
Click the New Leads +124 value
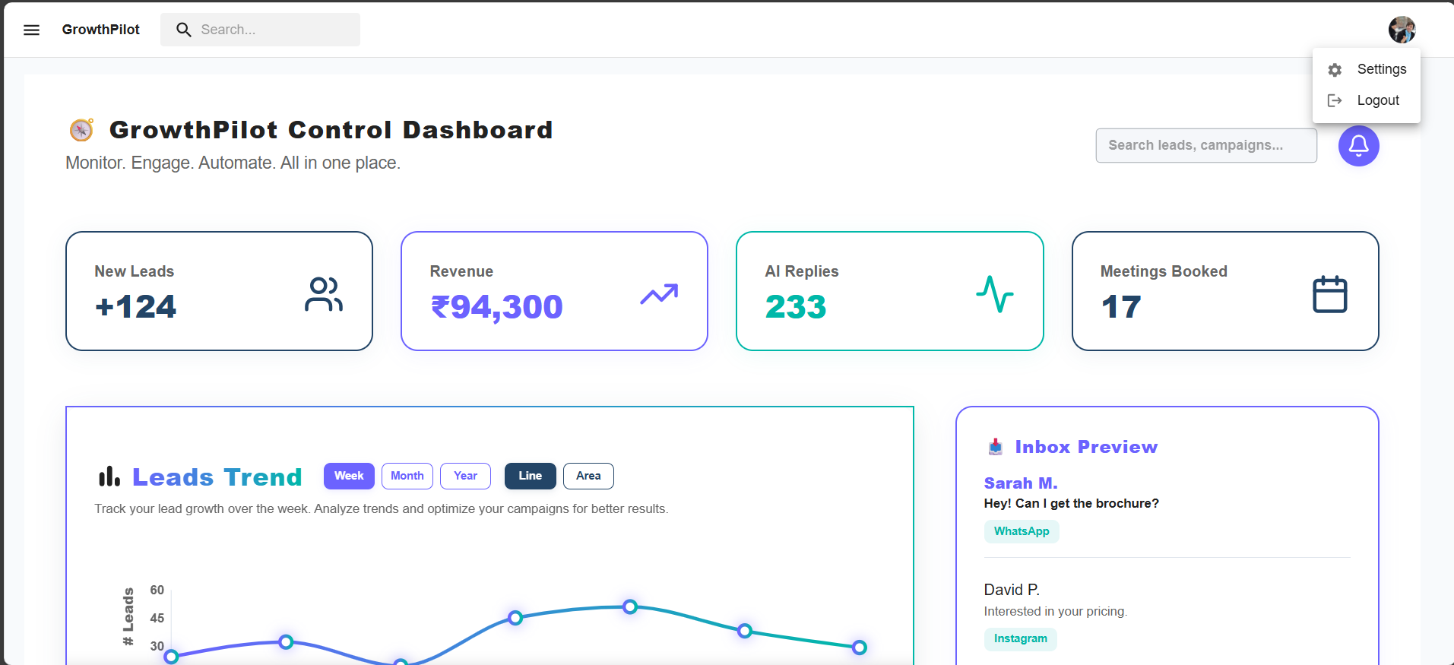pos(135,307)
